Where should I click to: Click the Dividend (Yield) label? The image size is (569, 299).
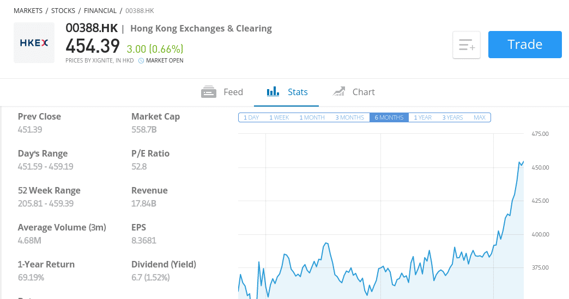coord(164,264)
